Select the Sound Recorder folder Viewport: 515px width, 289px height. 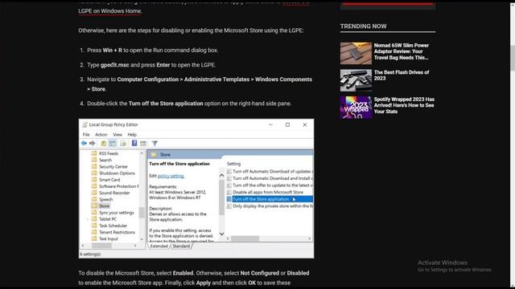click(114, 193)
